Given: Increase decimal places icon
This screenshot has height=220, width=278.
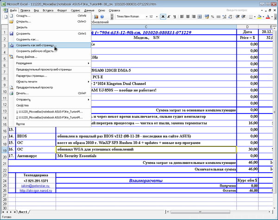Looking at the screenshot, I should tap(224, 17).
